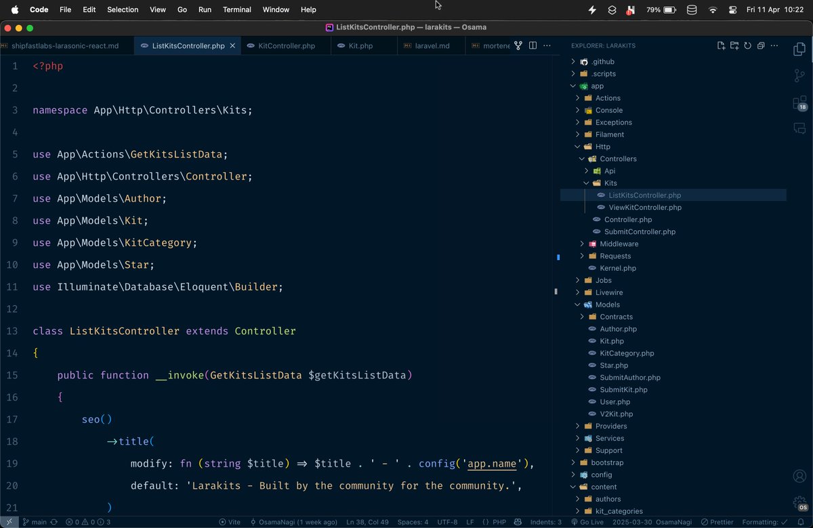Close the ListKitsController.php tab
Viewport: 813px width, 528px height.
pyautogui.click(x=232, y=46)
